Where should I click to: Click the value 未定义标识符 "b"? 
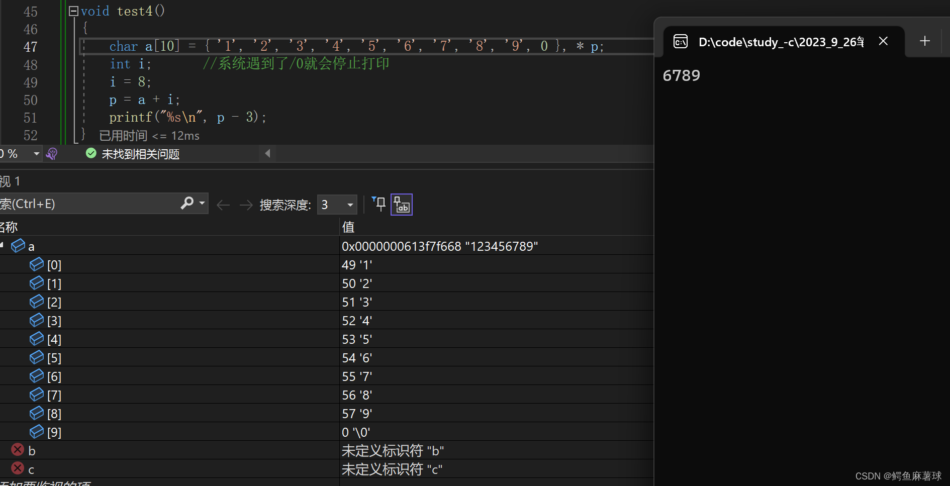pyautogui.click(x=393, y=451)
